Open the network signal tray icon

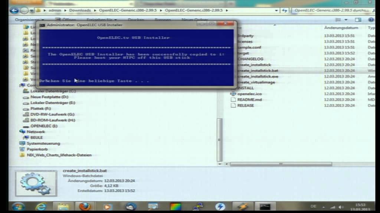[x=333, y=207]
